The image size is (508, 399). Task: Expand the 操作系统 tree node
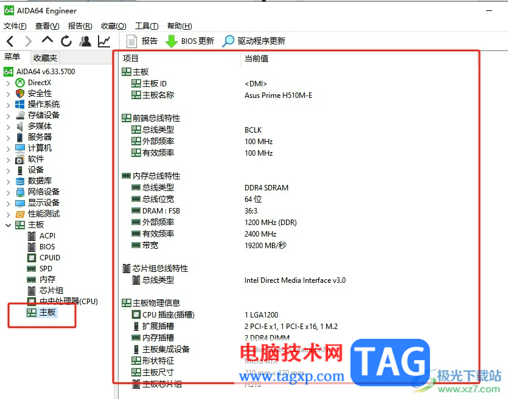pyautogui.click(x=8, y=105)
